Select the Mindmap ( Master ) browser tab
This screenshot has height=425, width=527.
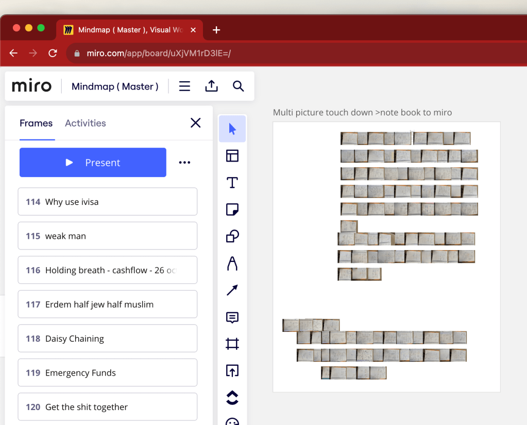(130, 30)
